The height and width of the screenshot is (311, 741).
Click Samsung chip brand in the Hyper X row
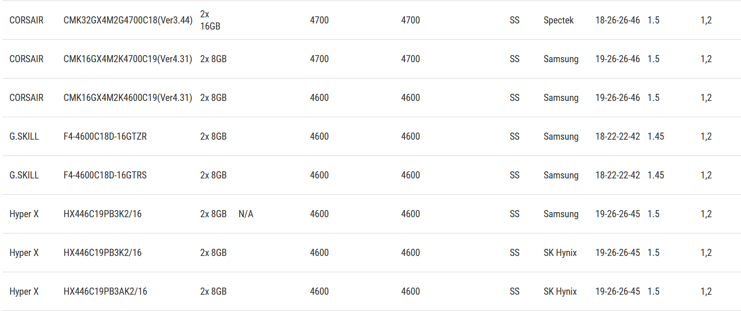pyautogui.click(x=561, y=214)
